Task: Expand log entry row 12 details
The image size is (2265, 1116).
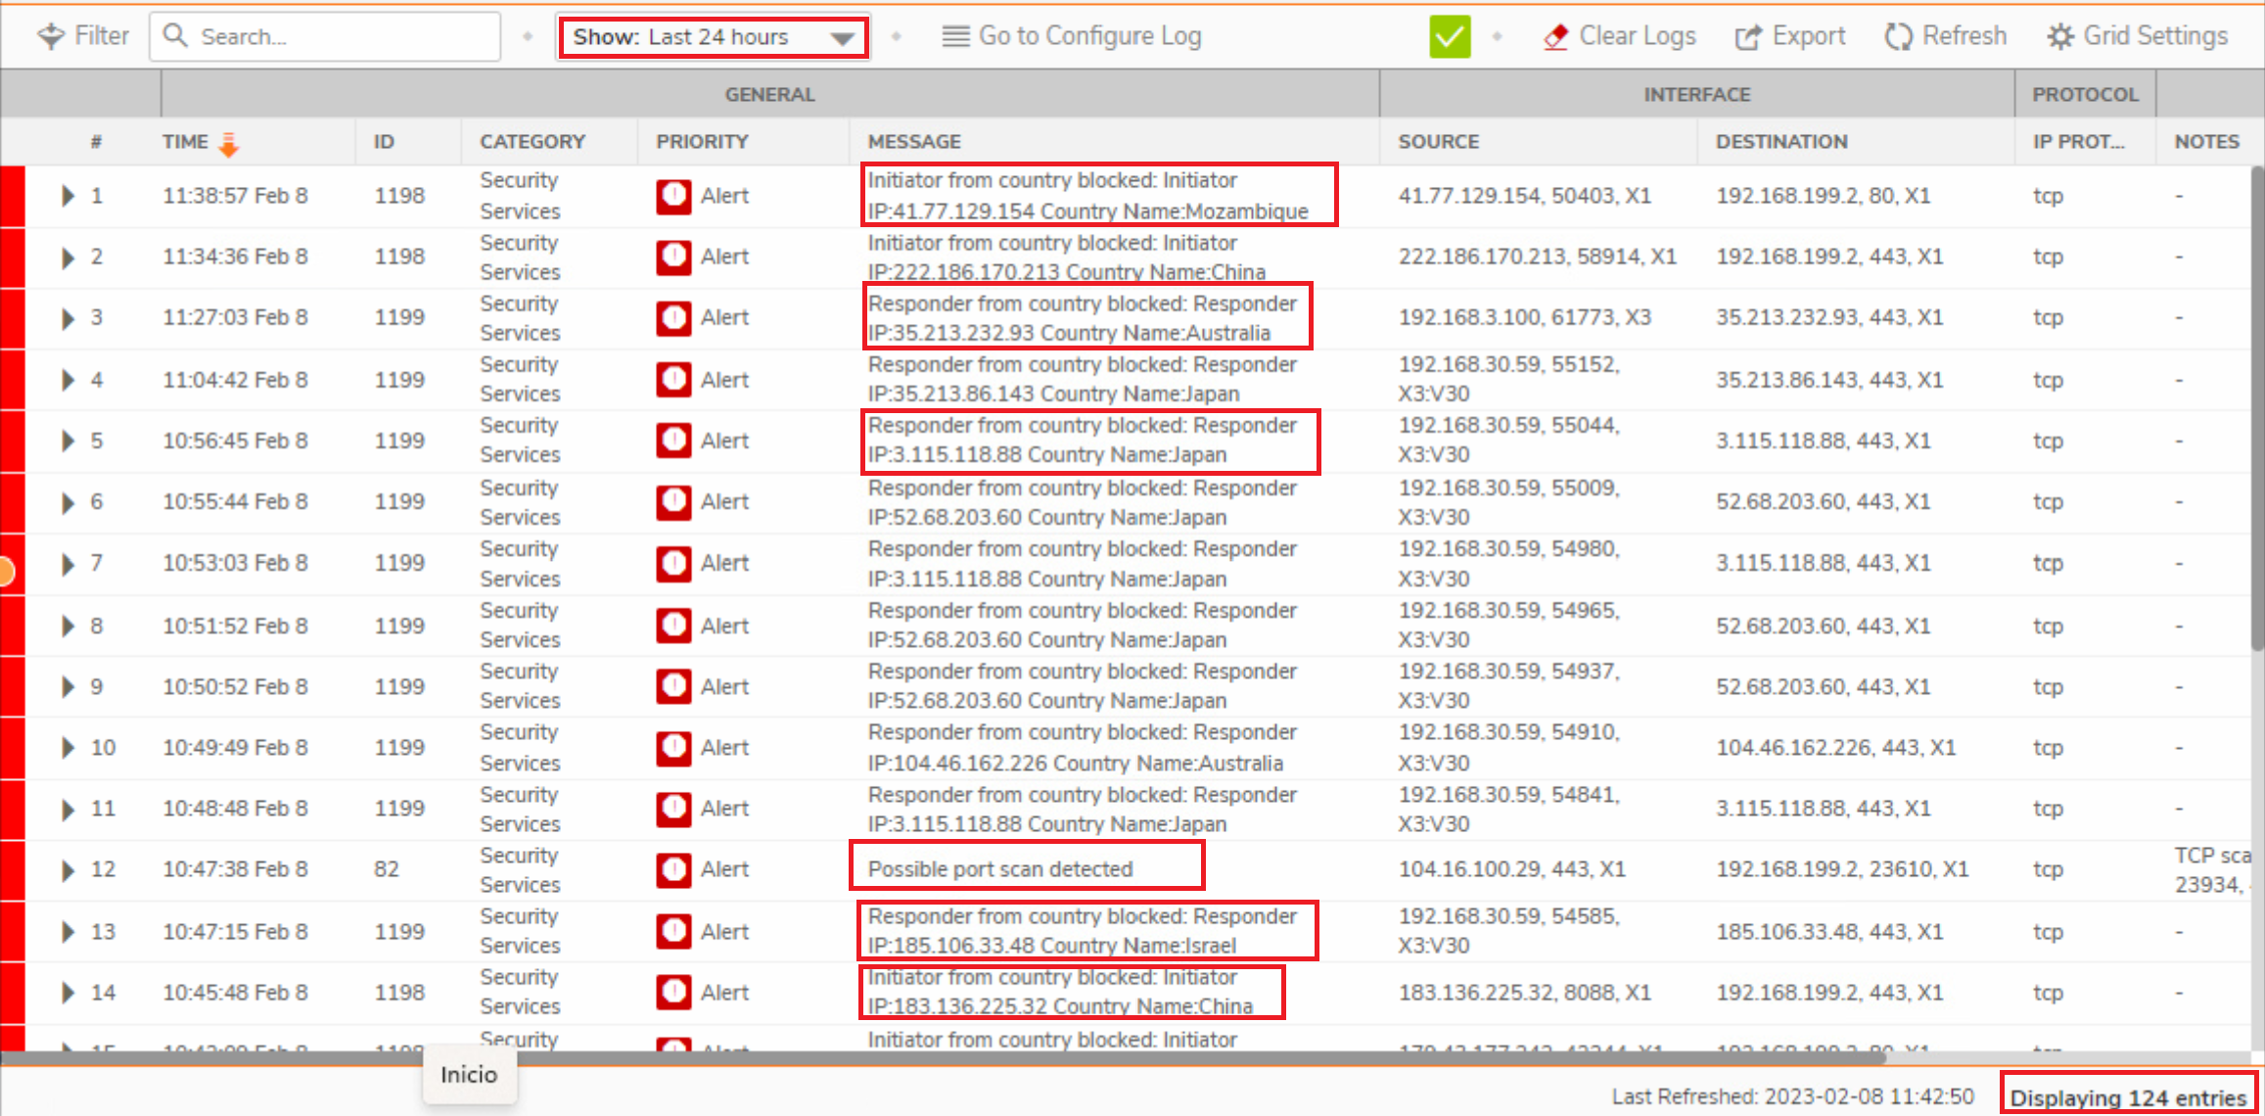Action: click(68, 869)
